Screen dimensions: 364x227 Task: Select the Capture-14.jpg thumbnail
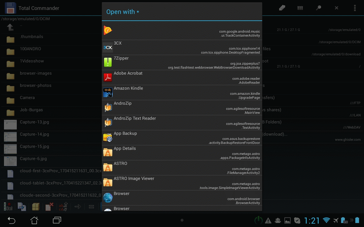click(10, 137)
